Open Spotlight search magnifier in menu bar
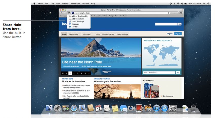The image size is (220, 118). coord(204,4)
